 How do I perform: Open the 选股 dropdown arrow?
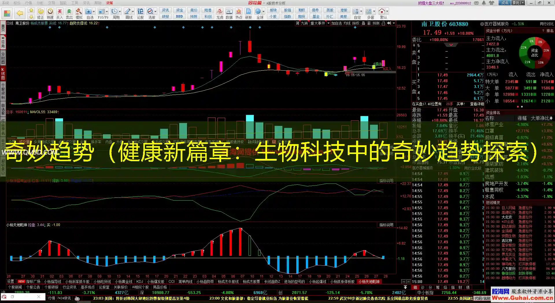pyautogui.click(x=155, y=12)
